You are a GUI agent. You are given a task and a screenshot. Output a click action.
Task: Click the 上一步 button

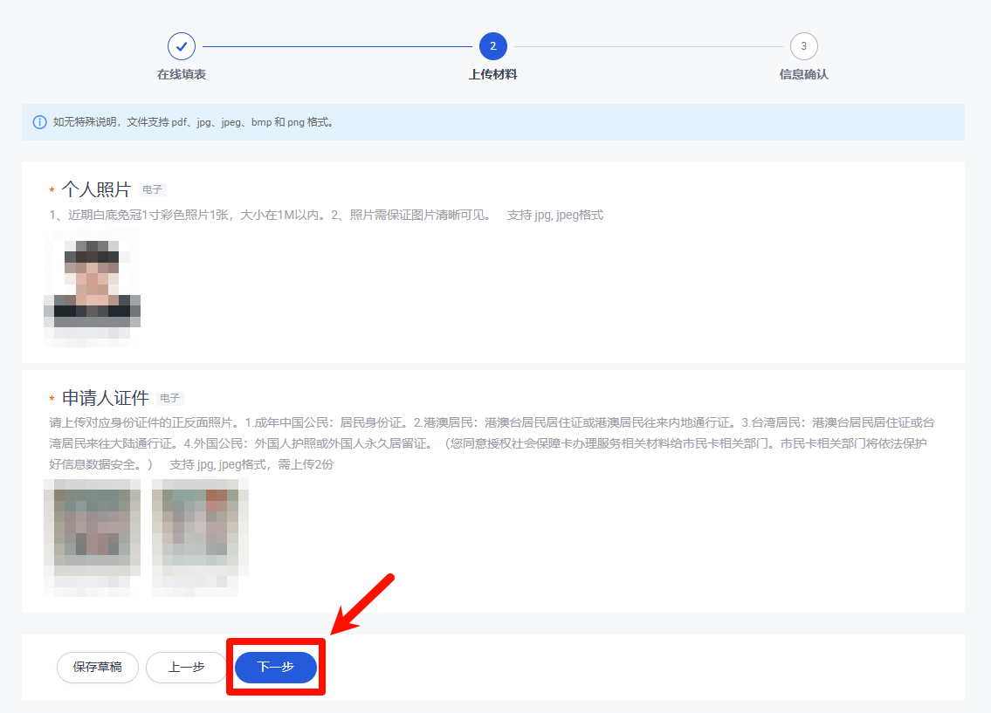(187, 667)
